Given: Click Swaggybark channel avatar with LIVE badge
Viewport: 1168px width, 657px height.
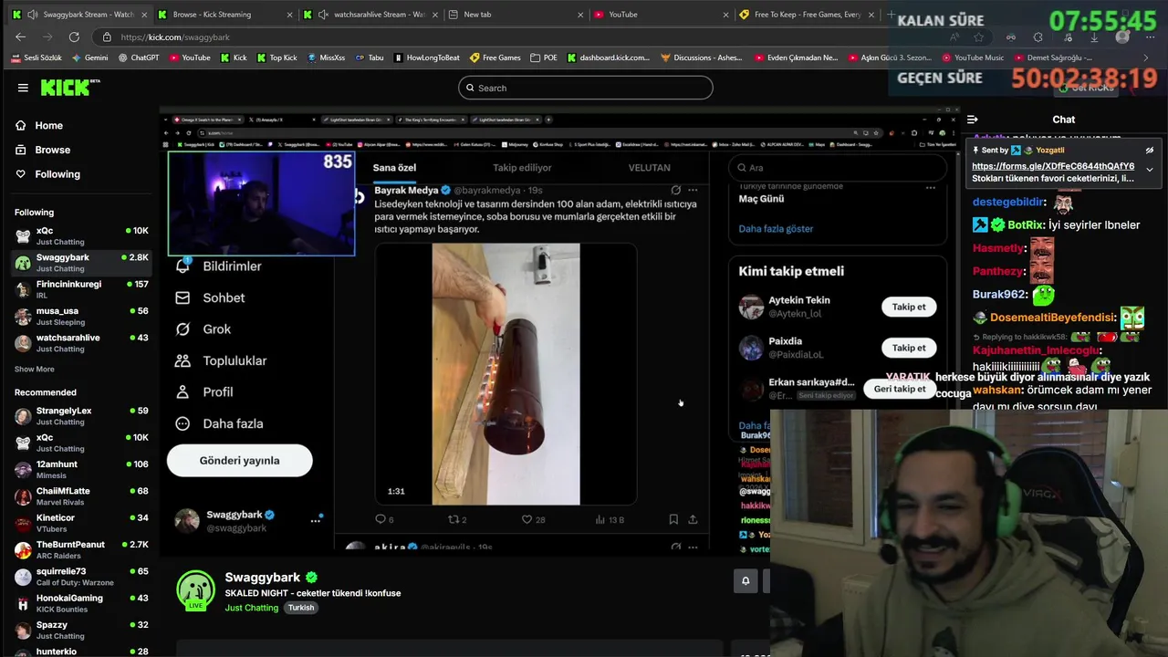Looking at the screenshot, I should (195, 590).
